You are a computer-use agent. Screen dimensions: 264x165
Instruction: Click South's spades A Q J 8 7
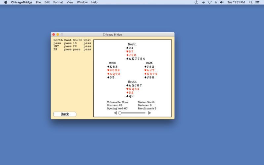click(x=134, y=85)
